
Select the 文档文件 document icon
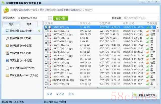coord(7,53)
